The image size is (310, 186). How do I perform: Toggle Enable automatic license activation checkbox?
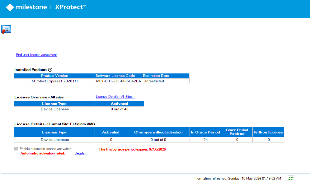pyautogui.click(x=16, y=149)
